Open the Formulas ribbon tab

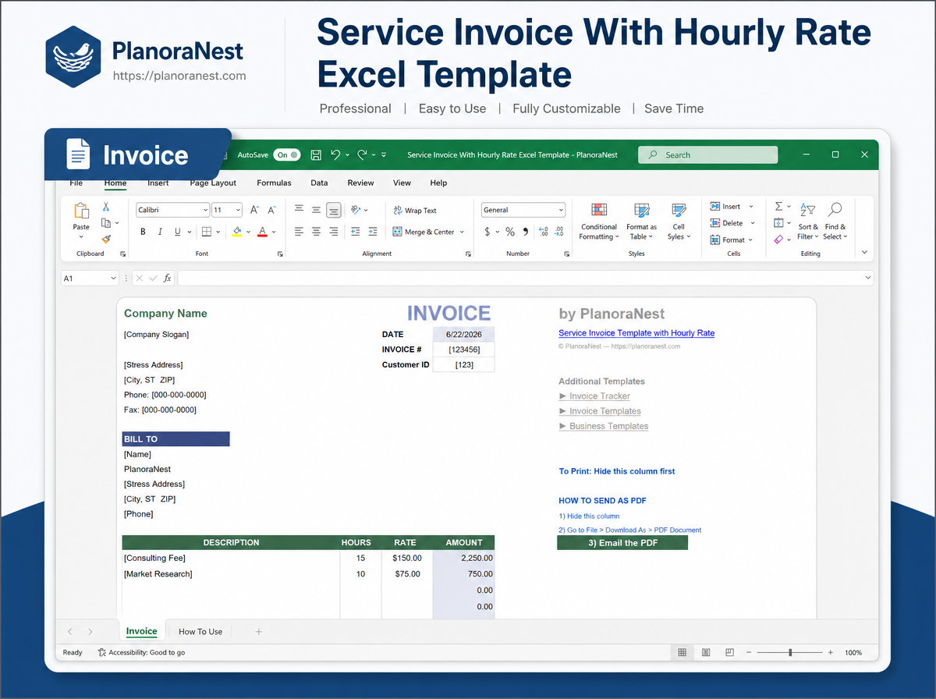coord(274,183)
